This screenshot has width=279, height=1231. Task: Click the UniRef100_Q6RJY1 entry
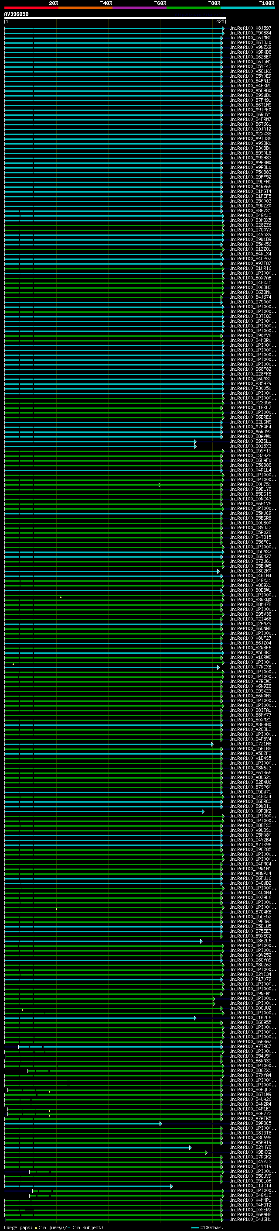click(x=250, y=115)
